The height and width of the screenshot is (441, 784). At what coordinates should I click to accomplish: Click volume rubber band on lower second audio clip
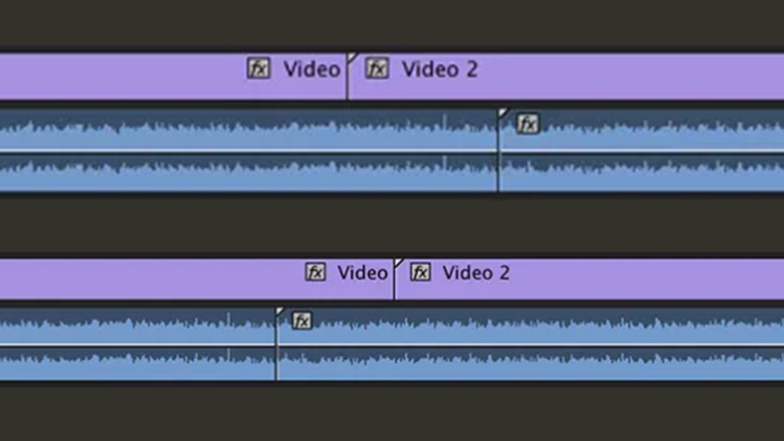click(x=531, y=345)
